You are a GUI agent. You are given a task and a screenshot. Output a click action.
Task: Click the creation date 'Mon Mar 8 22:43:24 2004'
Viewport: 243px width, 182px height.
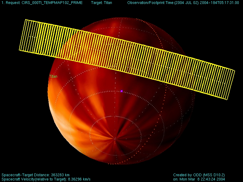pyautogui.click(x=202, y=179)
